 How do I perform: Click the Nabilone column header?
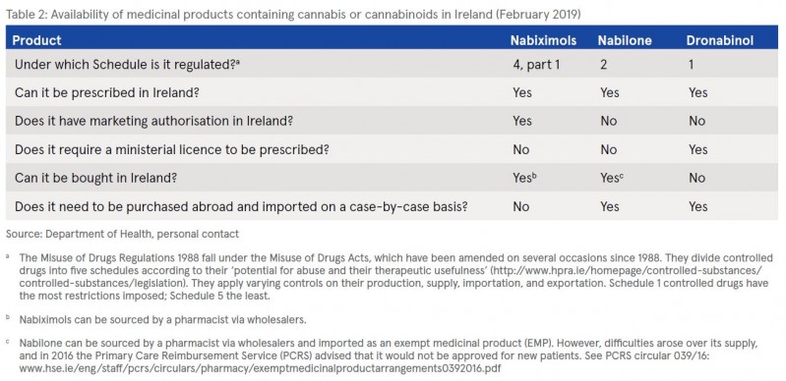pyautogui.click(x=625, y=40)
